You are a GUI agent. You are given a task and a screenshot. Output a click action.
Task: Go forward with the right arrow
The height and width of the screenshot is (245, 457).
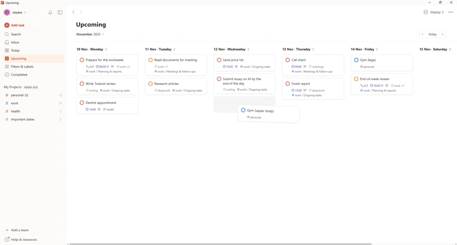[x=81, y=12]
